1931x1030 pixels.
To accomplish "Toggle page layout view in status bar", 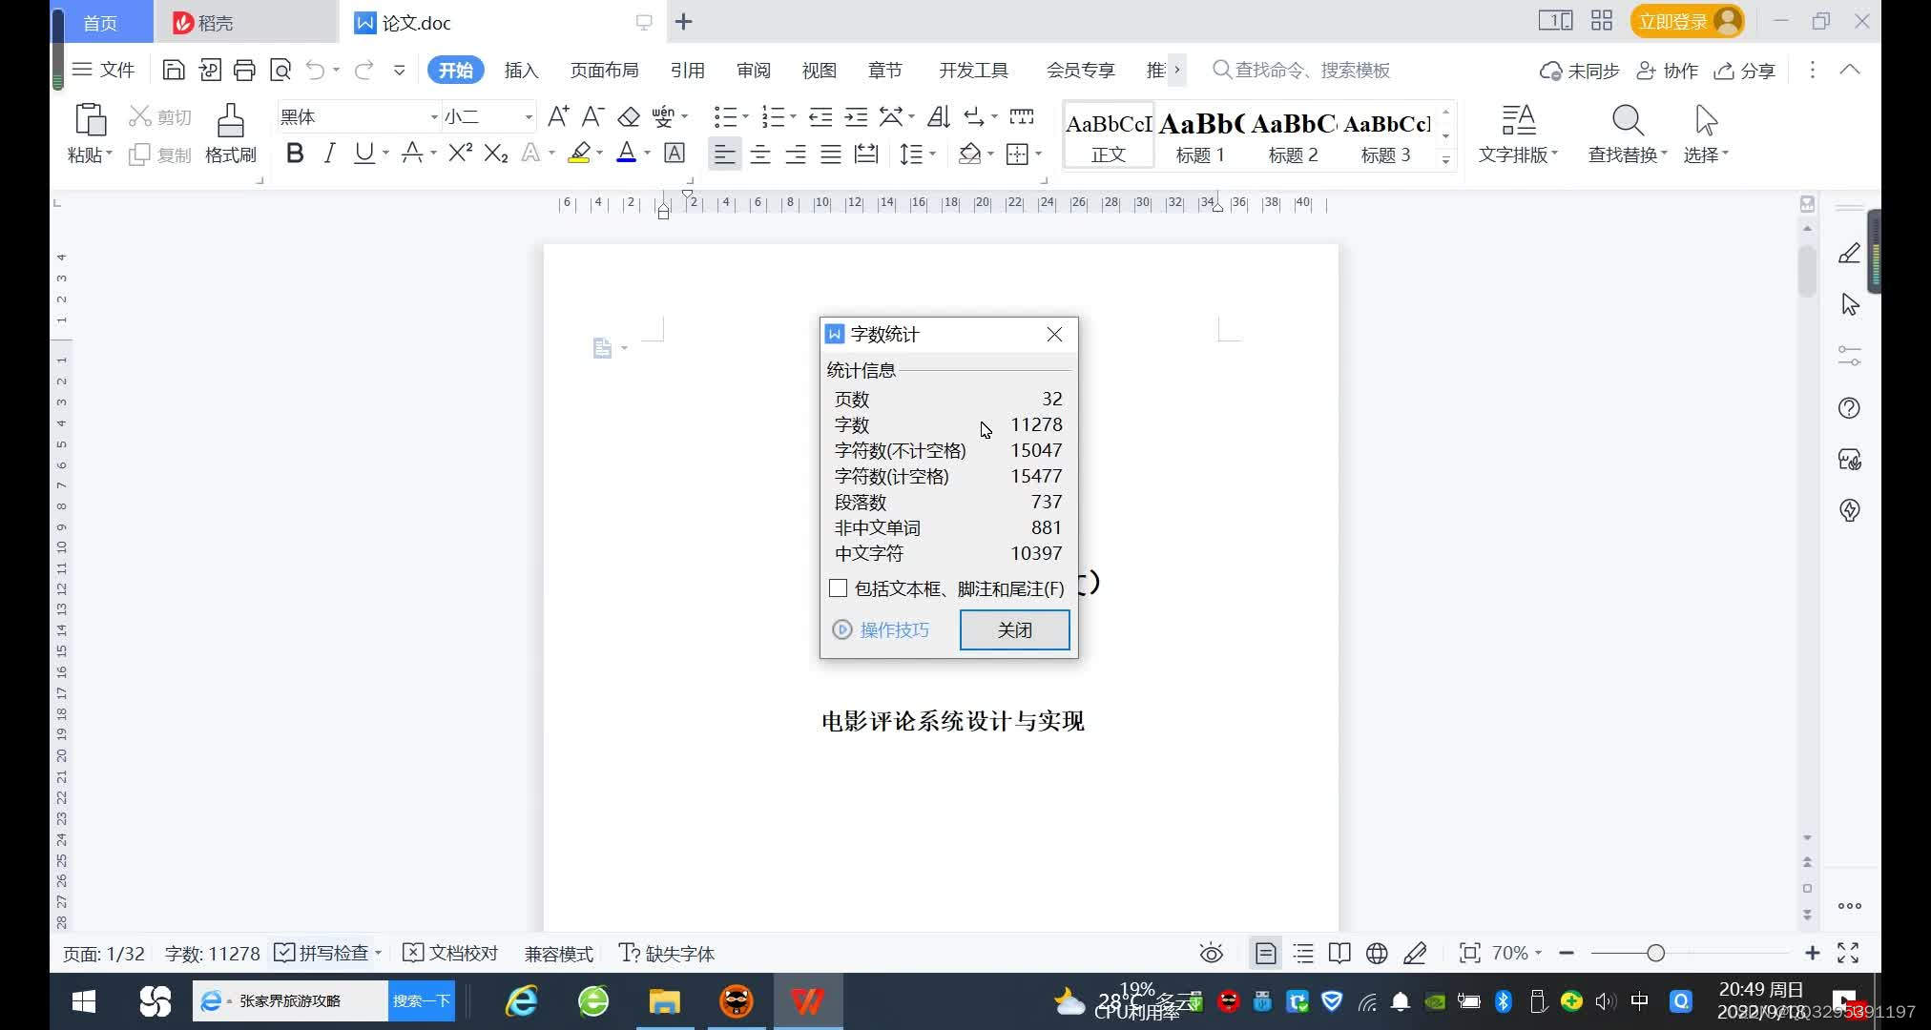I will [1265, 953].
